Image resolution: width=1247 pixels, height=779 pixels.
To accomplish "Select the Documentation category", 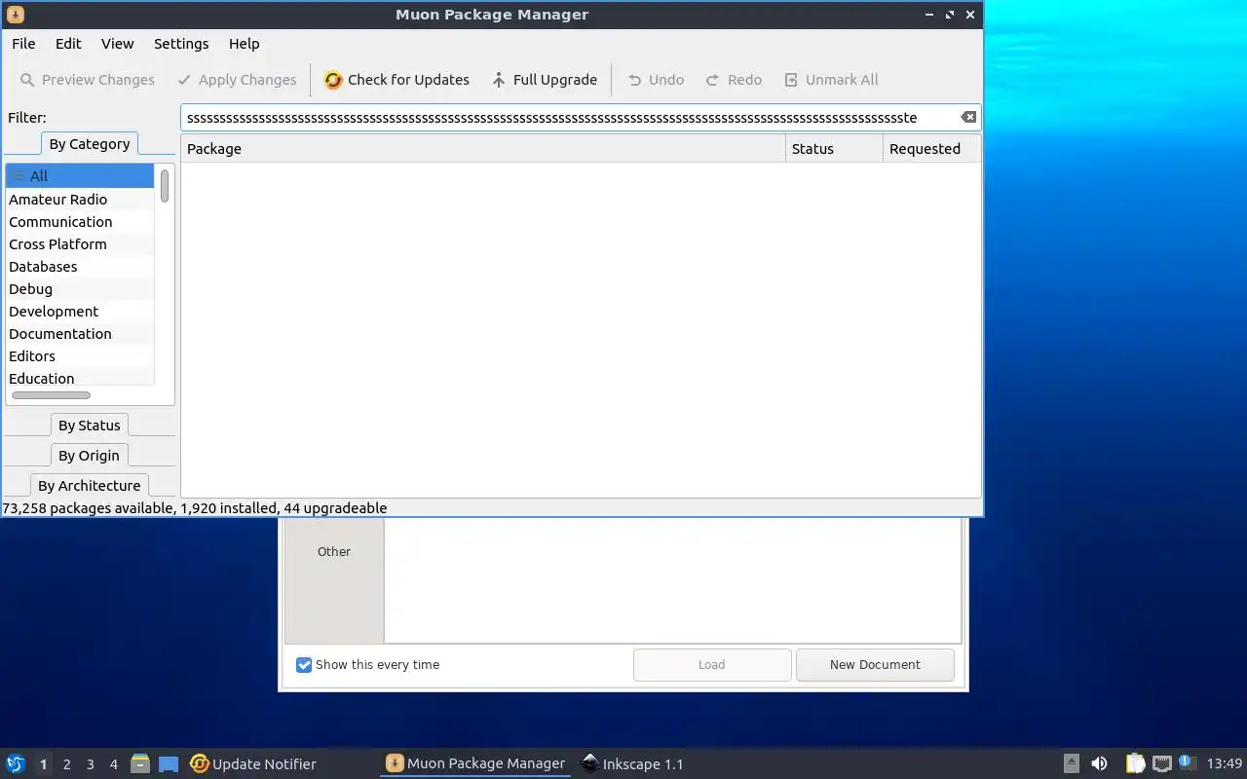I will point(80,334).
